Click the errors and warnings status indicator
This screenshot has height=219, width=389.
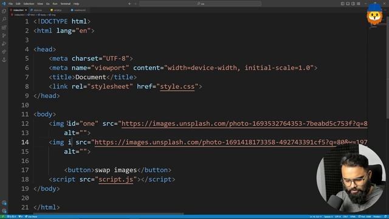point(12,217)
